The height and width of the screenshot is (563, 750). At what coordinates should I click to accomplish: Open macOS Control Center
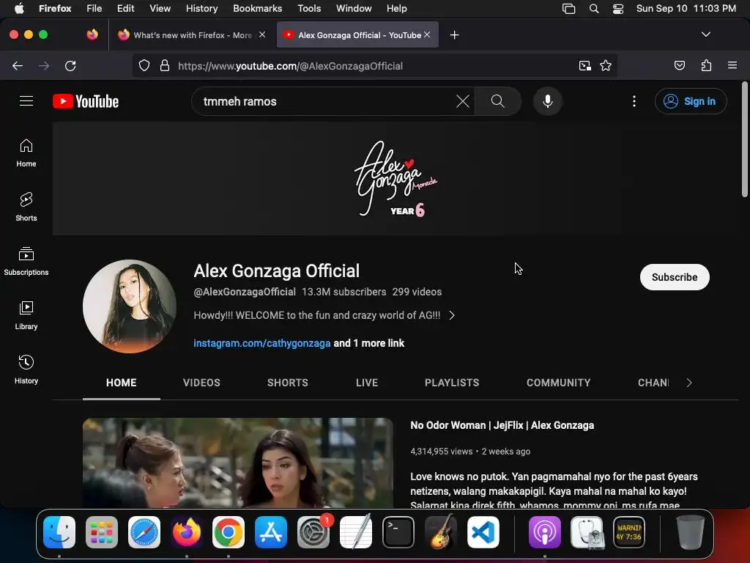click(618, 9)
